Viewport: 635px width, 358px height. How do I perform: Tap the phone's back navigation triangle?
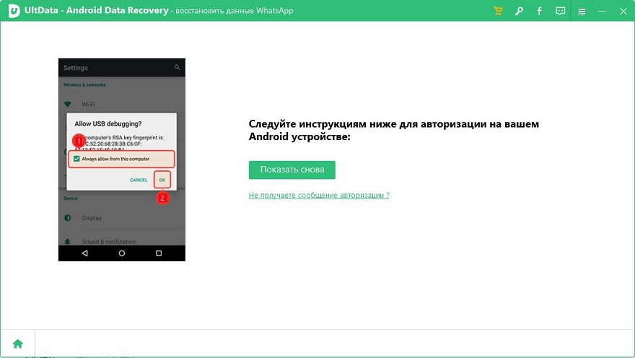click(x=84, y=253)
